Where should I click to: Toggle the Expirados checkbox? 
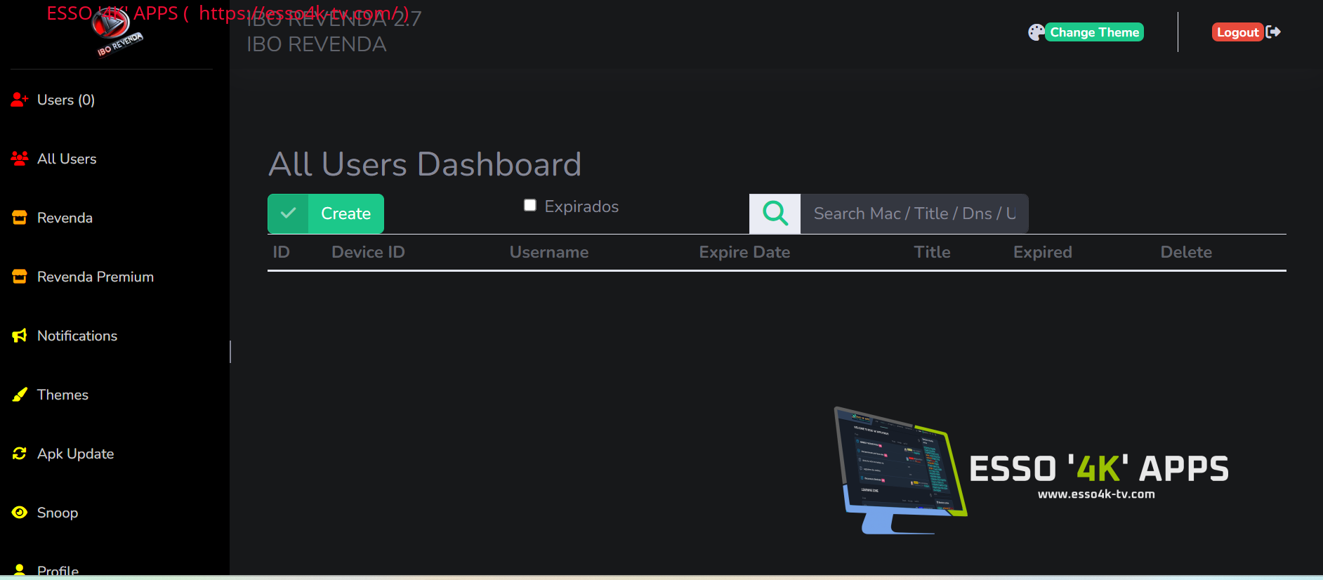530,205
